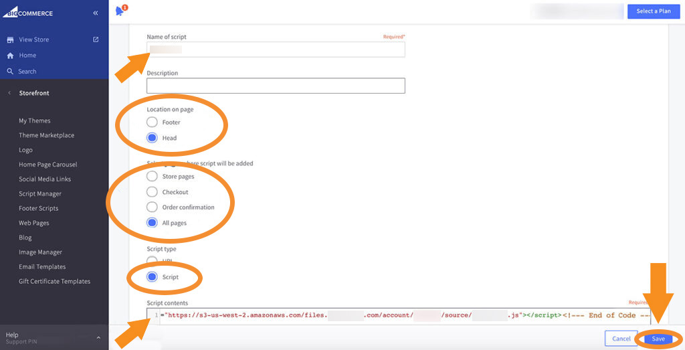Expand the Help Support PIN panel
Viewport: 685px width, 350px height.
point(98,338)
